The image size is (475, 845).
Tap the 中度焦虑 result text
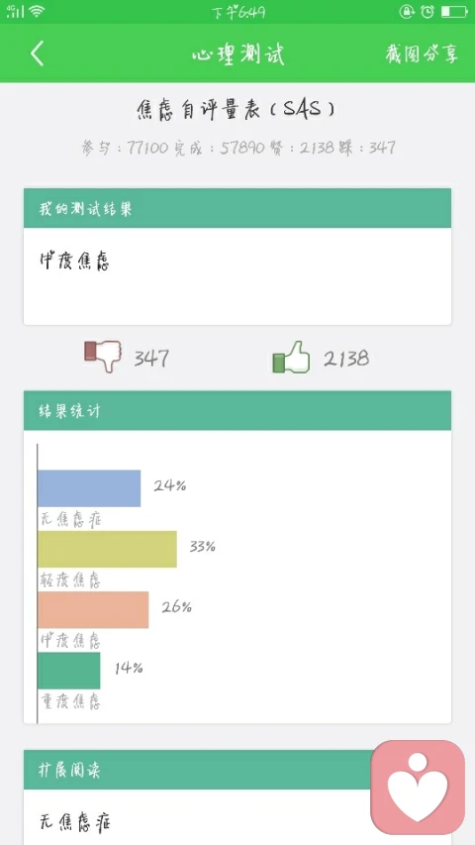pos(74,262)
